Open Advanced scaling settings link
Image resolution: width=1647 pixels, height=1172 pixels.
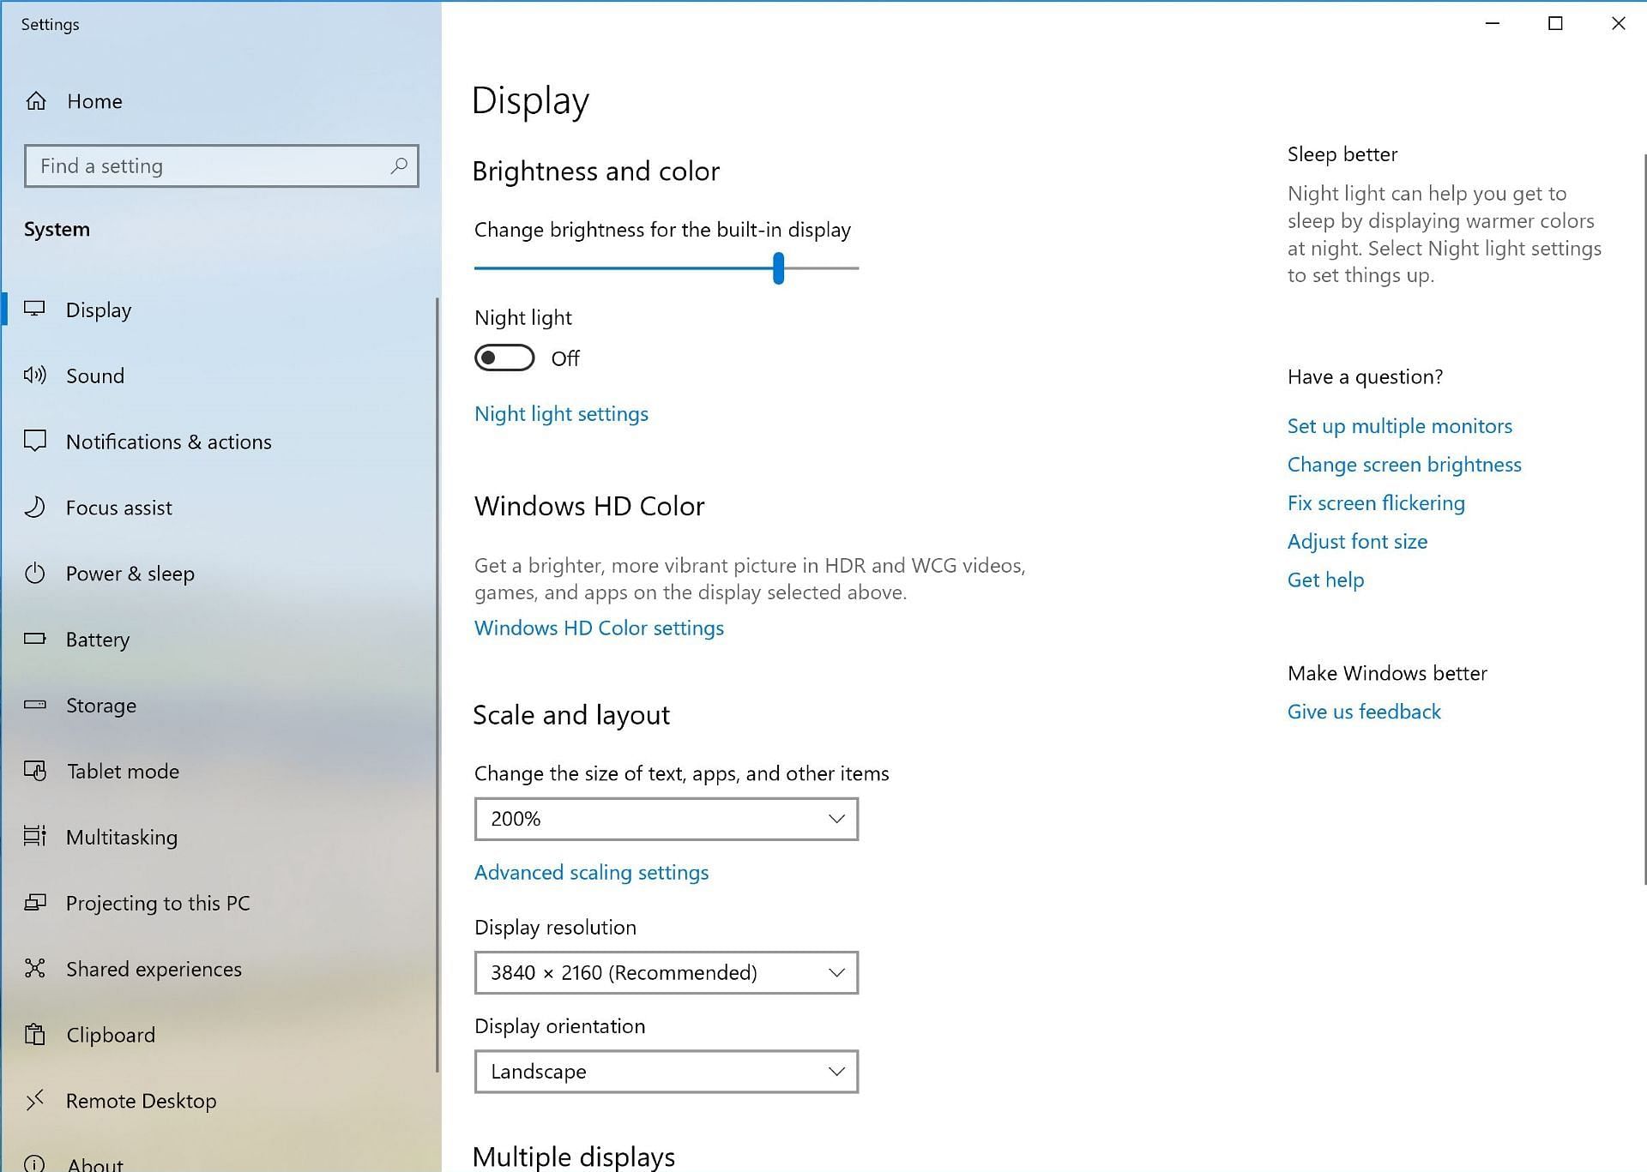click(x=591, y=872)
